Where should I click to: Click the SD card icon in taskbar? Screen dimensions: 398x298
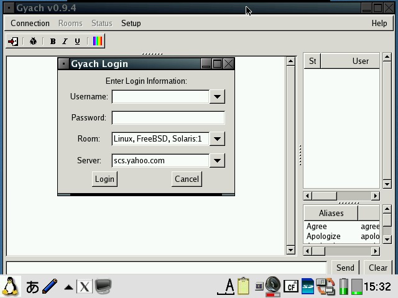[x=308, y=286]
